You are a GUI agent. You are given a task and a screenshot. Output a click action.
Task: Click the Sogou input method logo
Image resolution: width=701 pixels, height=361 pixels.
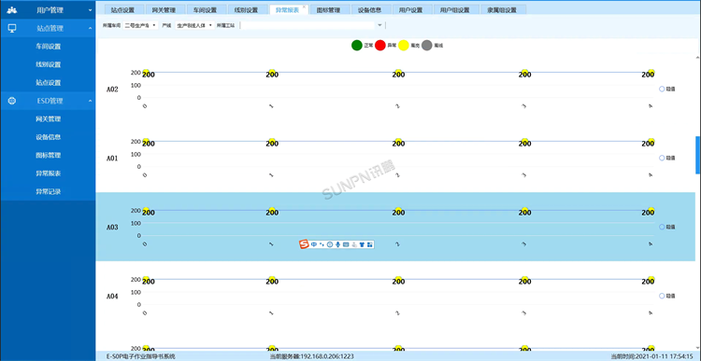pos(304,244)
